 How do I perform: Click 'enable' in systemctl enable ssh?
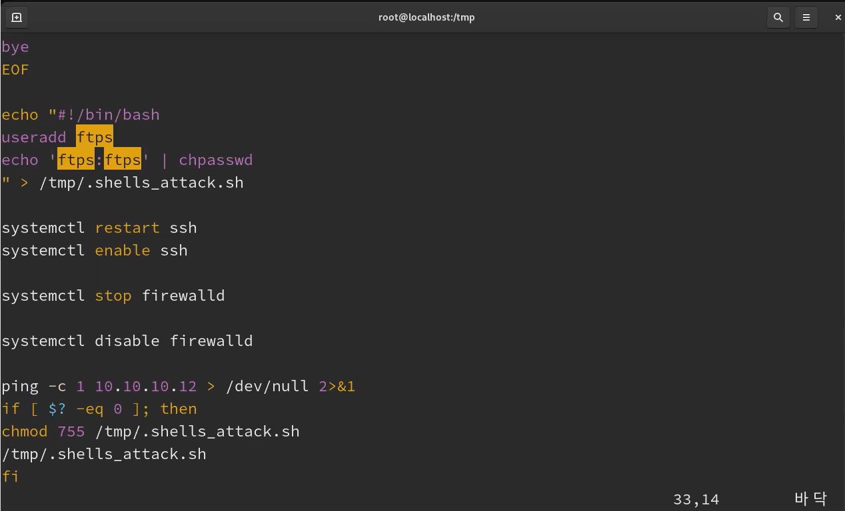(123, 250)
